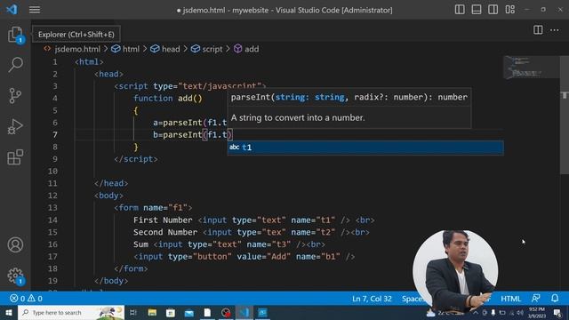
Task: Click the taskbar search box
Action: click(71, 312)
